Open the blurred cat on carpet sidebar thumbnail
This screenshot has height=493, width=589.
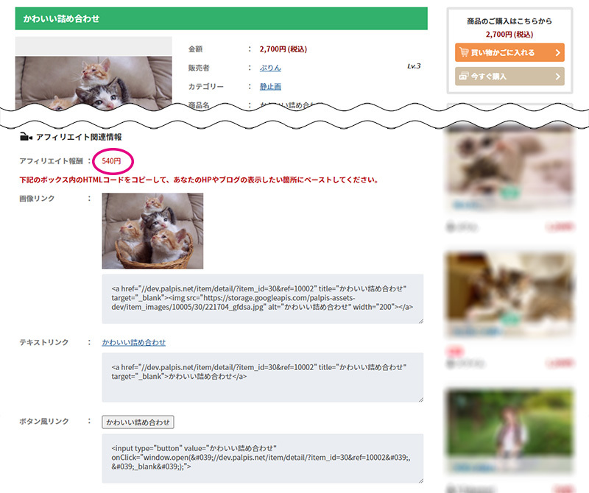(x=509, y=295)
